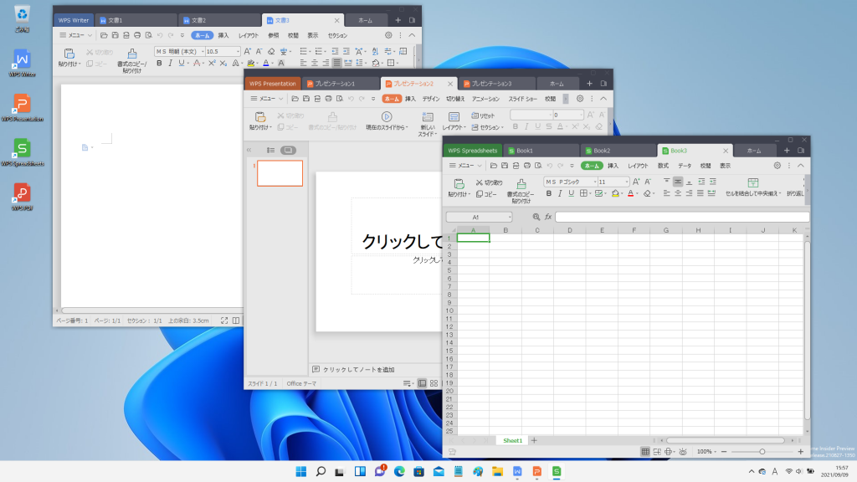Click notes area クリックしてノートを追加
This screenshot has width=857, height=482.
[x=358, y=370]
